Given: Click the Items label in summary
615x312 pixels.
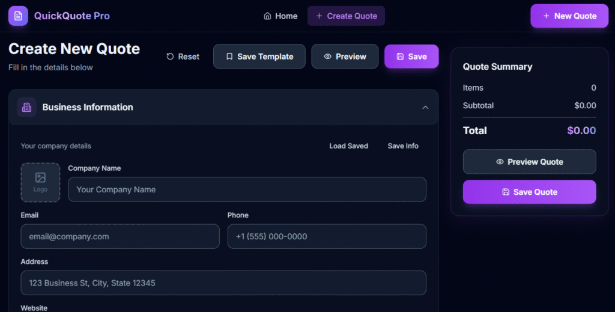Looking at the screenshot, I should point(473,88).
